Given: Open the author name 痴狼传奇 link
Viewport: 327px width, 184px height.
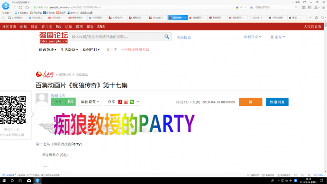Looking at the screenshot, I should [x=58, y=95].
